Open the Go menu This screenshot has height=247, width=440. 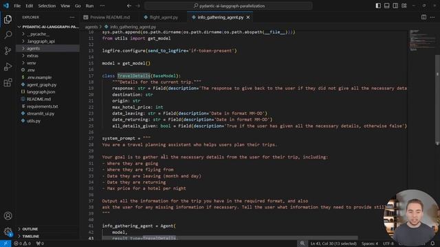(x=78, y=5)
